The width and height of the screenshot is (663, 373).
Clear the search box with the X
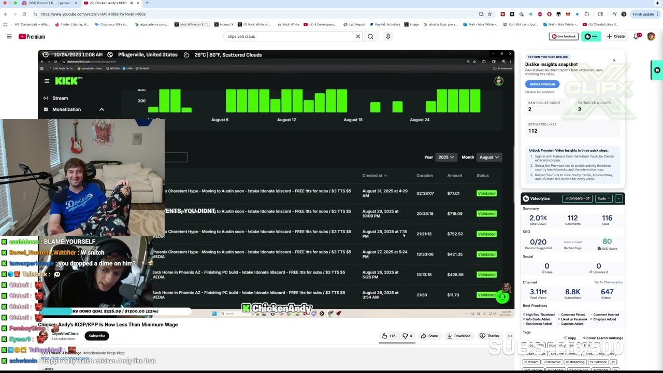[357, 36]
